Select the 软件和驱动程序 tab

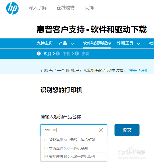pyautogui.click(x=97, y=43)
